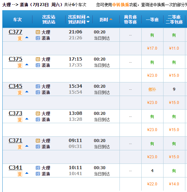The width and height of the screenshot is (187, 192).
Task: Click the 复 icon under train C345
Action: (20, 92)
